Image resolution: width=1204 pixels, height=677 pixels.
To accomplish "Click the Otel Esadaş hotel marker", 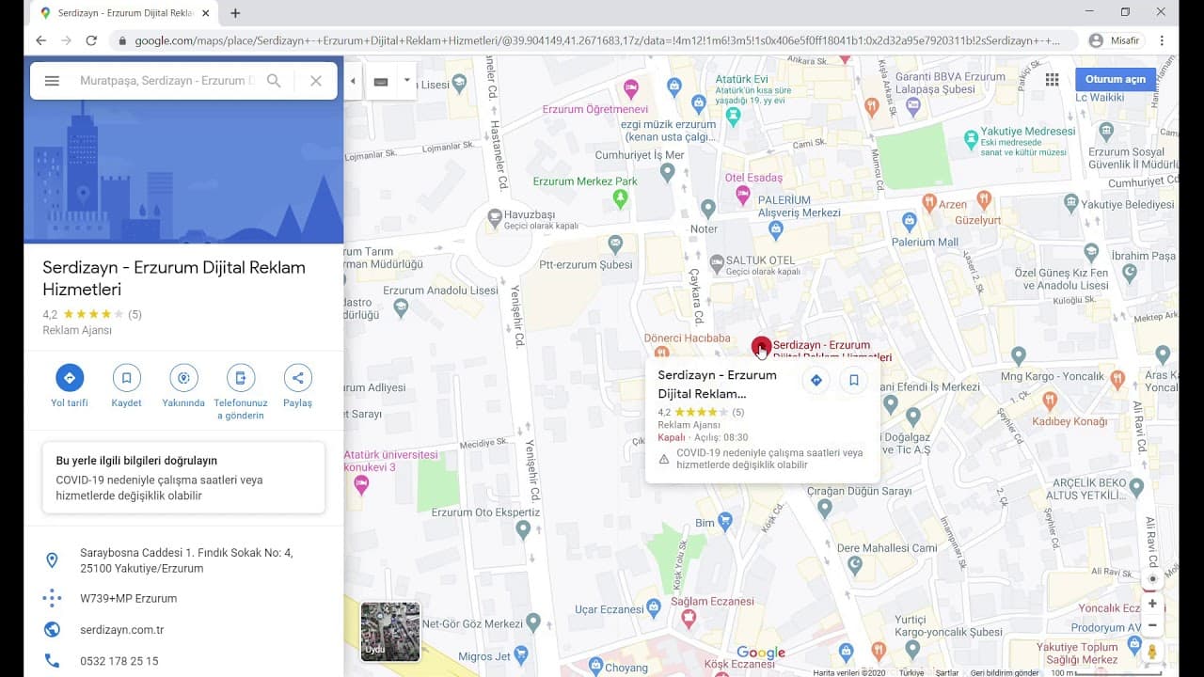I will (x=743, y=196).
